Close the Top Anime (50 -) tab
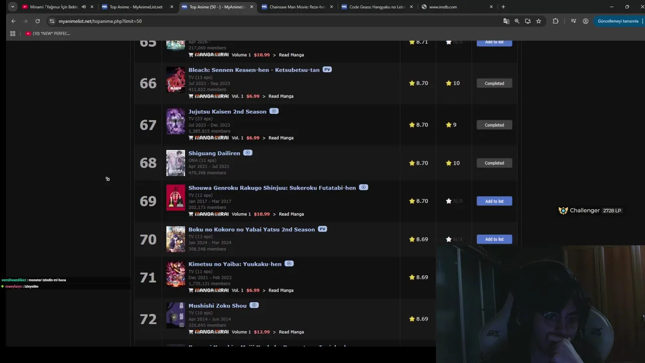The image size is (645, 363). pyautogui.click(x=251, y=7)
